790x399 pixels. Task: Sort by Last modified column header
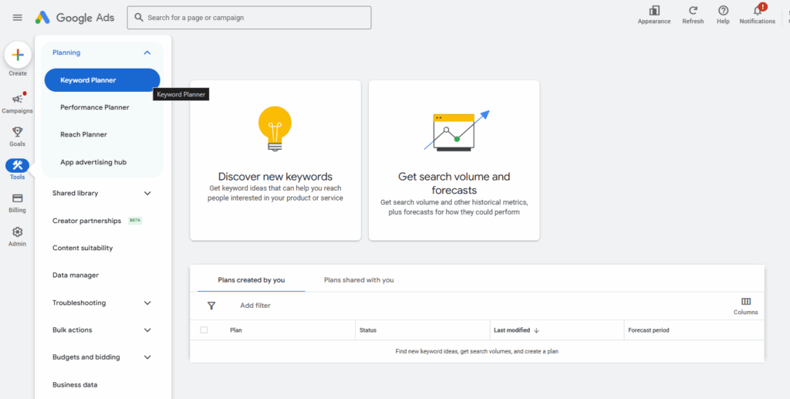pyautogui.click(x=512, y=330)
